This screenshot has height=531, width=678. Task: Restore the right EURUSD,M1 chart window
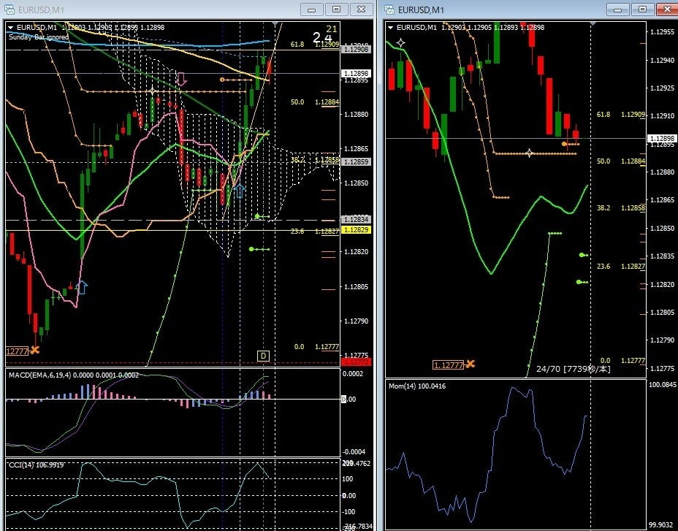click(x=642, y=9)
